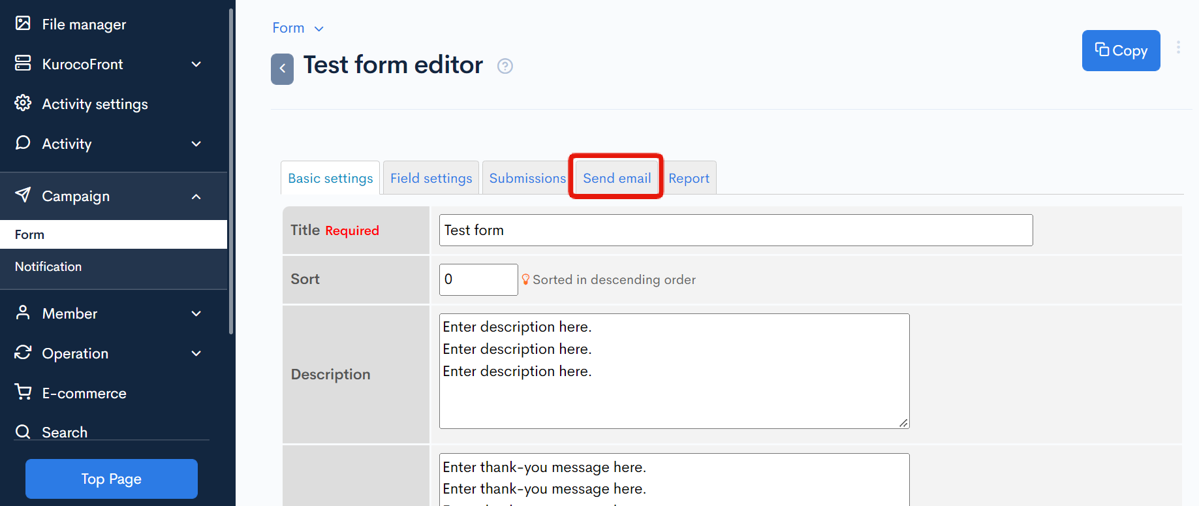
Task: Expand the Operation menu chevron
Action: [x=196, y=353]
